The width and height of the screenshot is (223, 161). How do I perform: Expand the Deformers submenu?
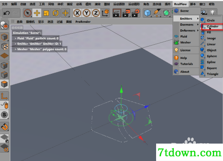[186, 30]
